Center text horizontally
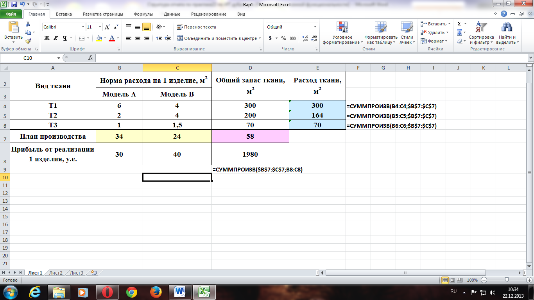This screenshot has height=300, width=534. pos(138,38)
